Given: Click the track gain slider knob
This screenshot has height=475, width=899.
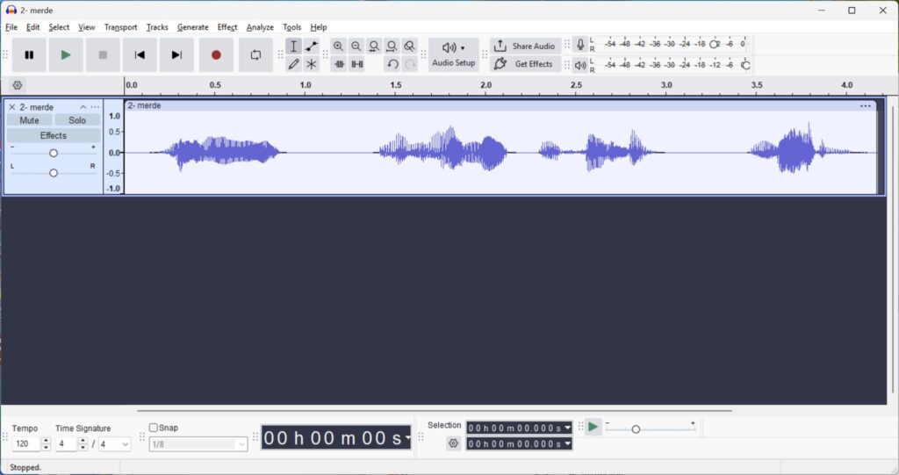Looking at the screenshot, I should [54, 153].
